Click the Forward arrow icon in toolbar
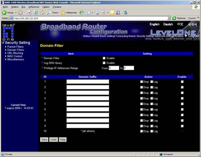The width and height of the screenshot is (201, 157). tap(20, 12)
